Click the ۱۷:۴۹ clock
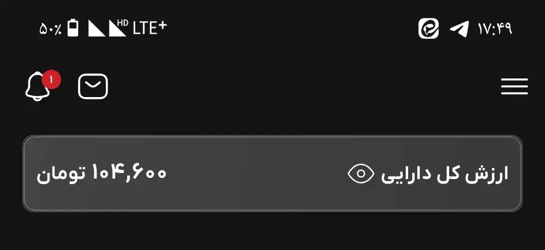The height and width of the screenshot is (250, 545). 495,29
